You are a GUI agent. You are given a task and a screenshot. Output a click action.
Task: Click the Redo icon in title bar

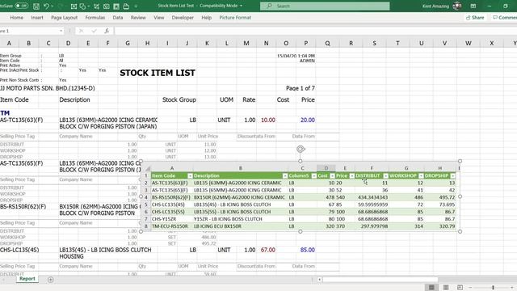tap(61, 6)
